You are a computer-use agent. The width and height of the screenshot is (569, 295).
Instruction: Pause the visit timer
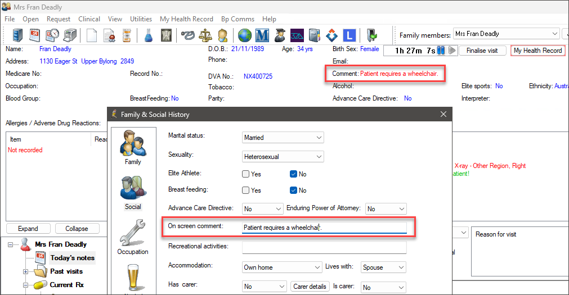441,51
